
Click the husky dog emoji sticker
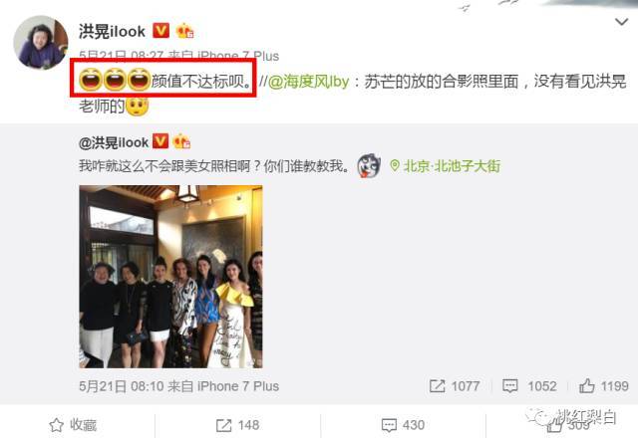click(x=369, y=166)
